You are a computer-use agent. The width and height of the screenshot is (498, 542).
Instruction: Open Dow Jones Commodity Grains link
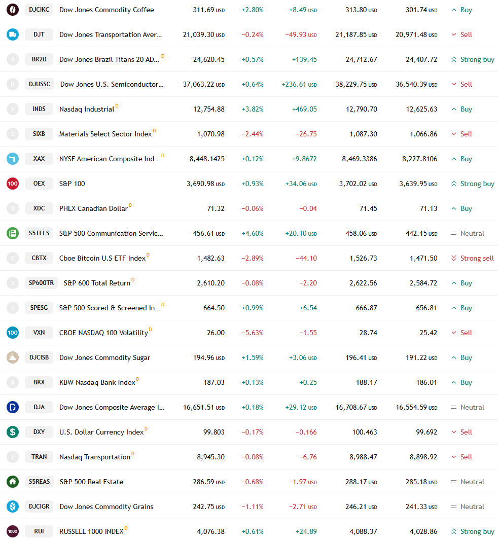pyautogui.click(x=106, y=507)
